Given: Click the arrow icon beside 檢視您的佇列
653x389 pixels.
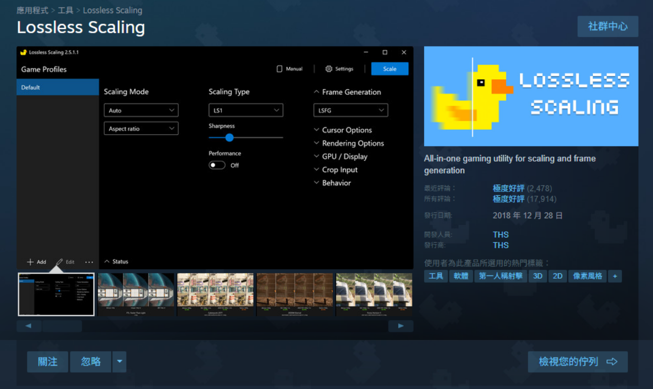Looking at the screenshot, I should point(612,362).
